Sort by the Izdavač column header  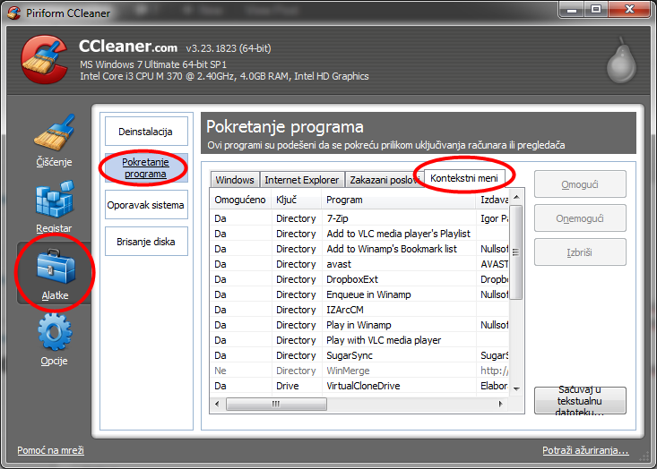493,200
